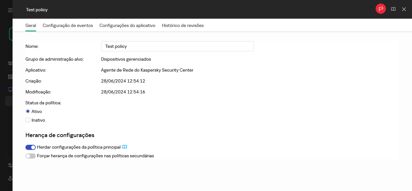
Task: Switch to Configuração de eventos tab
Action: [68, 25]
